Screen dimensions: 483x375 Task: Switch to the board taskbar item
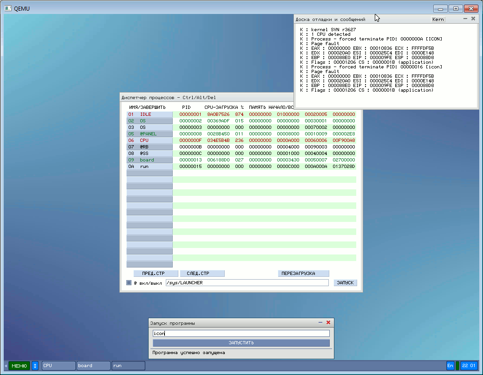[x=93, y=366]
